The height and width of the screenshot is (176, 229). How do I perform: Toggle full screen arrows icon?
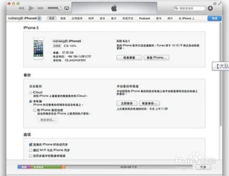[220, 4]
